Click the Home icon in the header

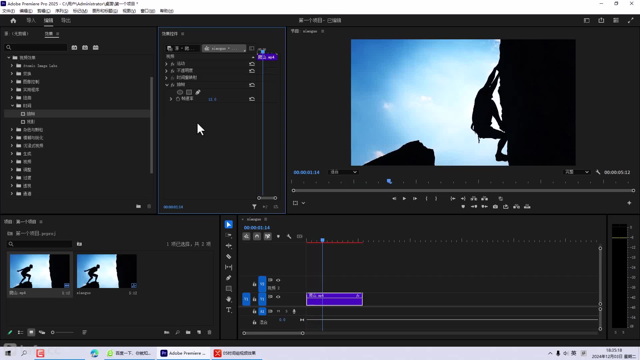[x=13, y=21]
